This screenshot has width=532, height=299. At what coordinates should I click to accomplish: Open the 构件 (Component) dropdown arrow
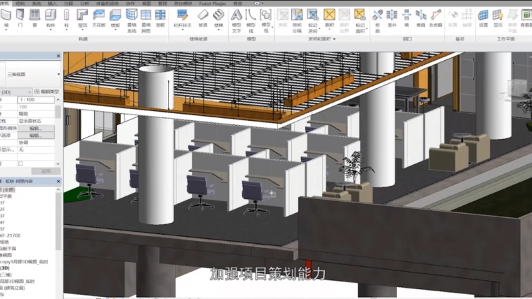[x=50, y=29]
